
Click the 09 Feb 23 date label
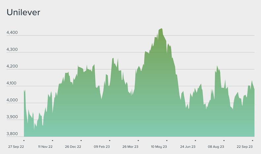(x=102, y=147)
